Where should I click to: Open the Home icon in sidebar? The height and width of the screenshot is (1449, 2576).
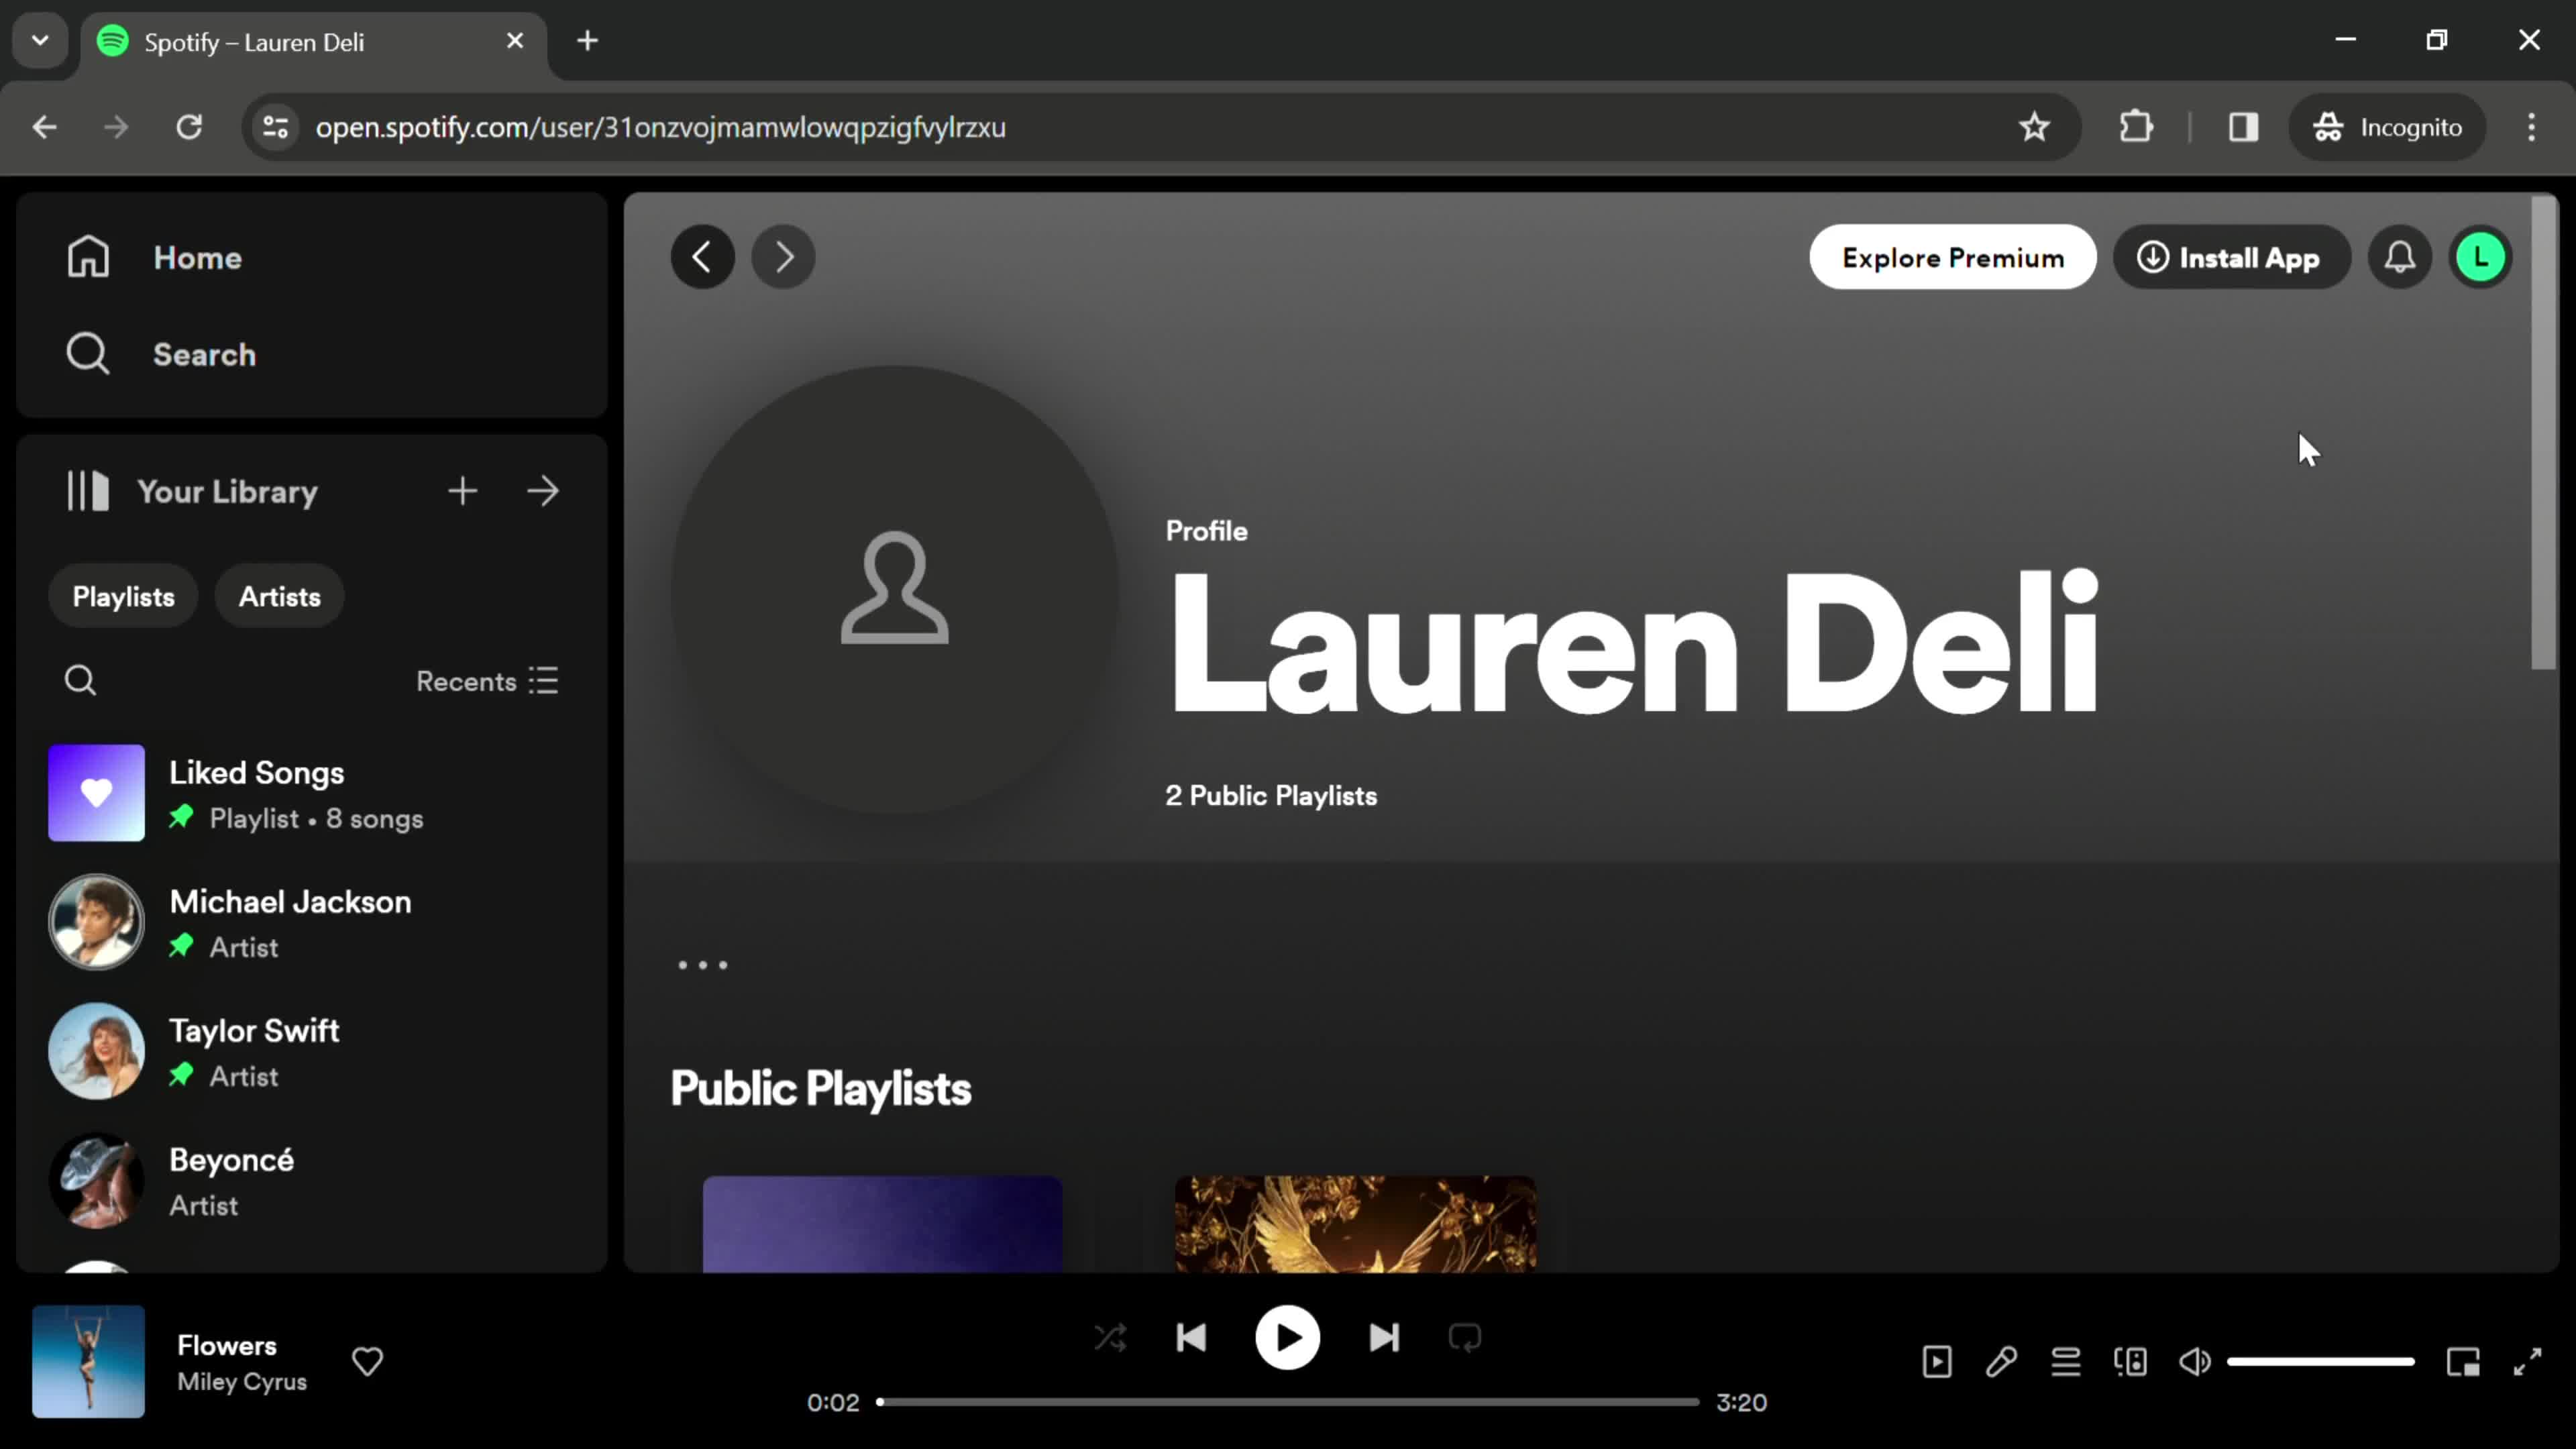tap(88, 257)
